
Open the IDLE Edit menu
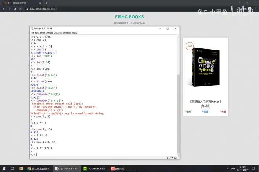point(38,33)
